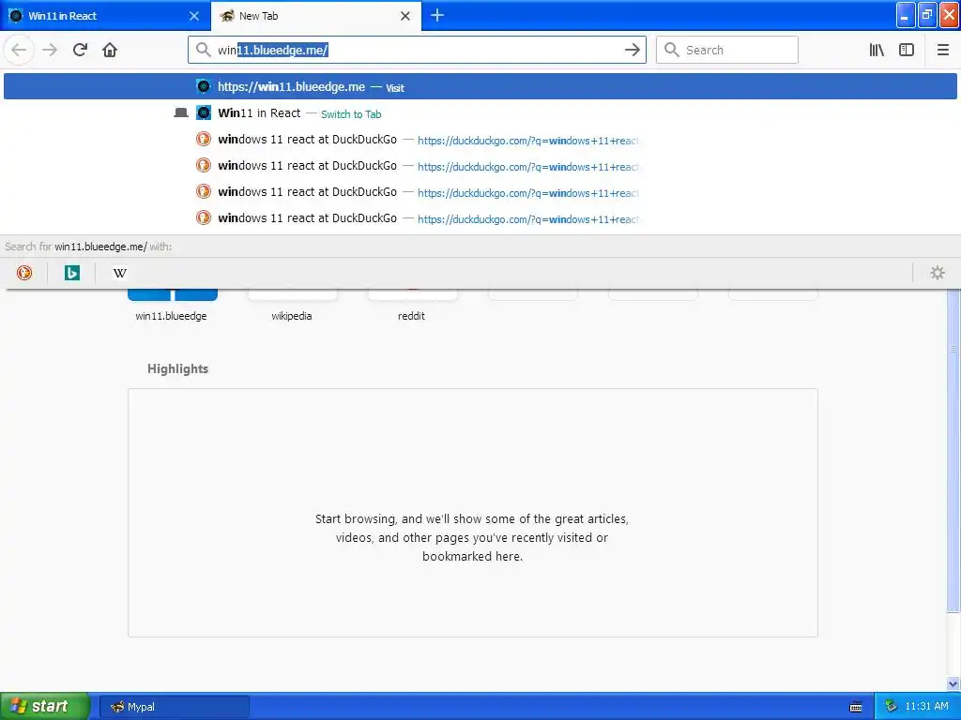The width and height of the screenshot is (961, 720).
Task: Click in the address bar URL field
Action: (417, 50)
